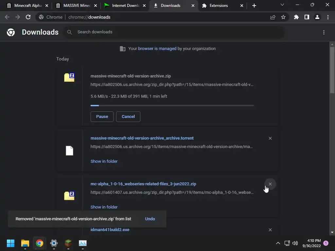Viewport: 335px width, 251px height.
Task: Bookmark this page with star icon
Action: (283, 17)
